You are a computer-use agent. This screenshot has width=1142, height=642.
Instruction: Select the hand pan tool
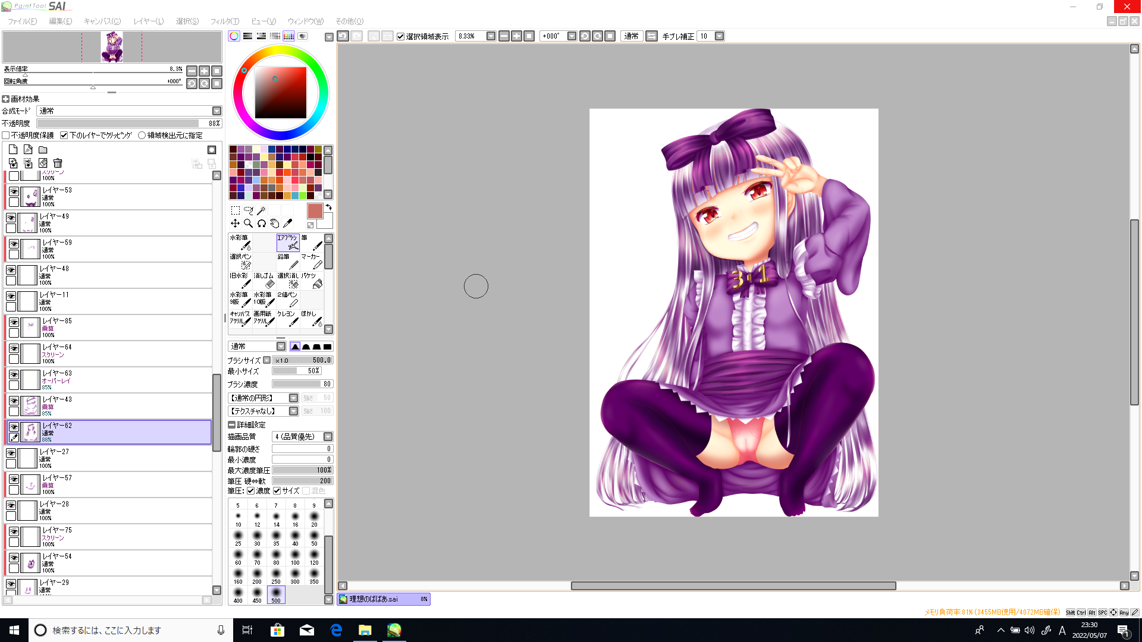(x=274, y=224)
